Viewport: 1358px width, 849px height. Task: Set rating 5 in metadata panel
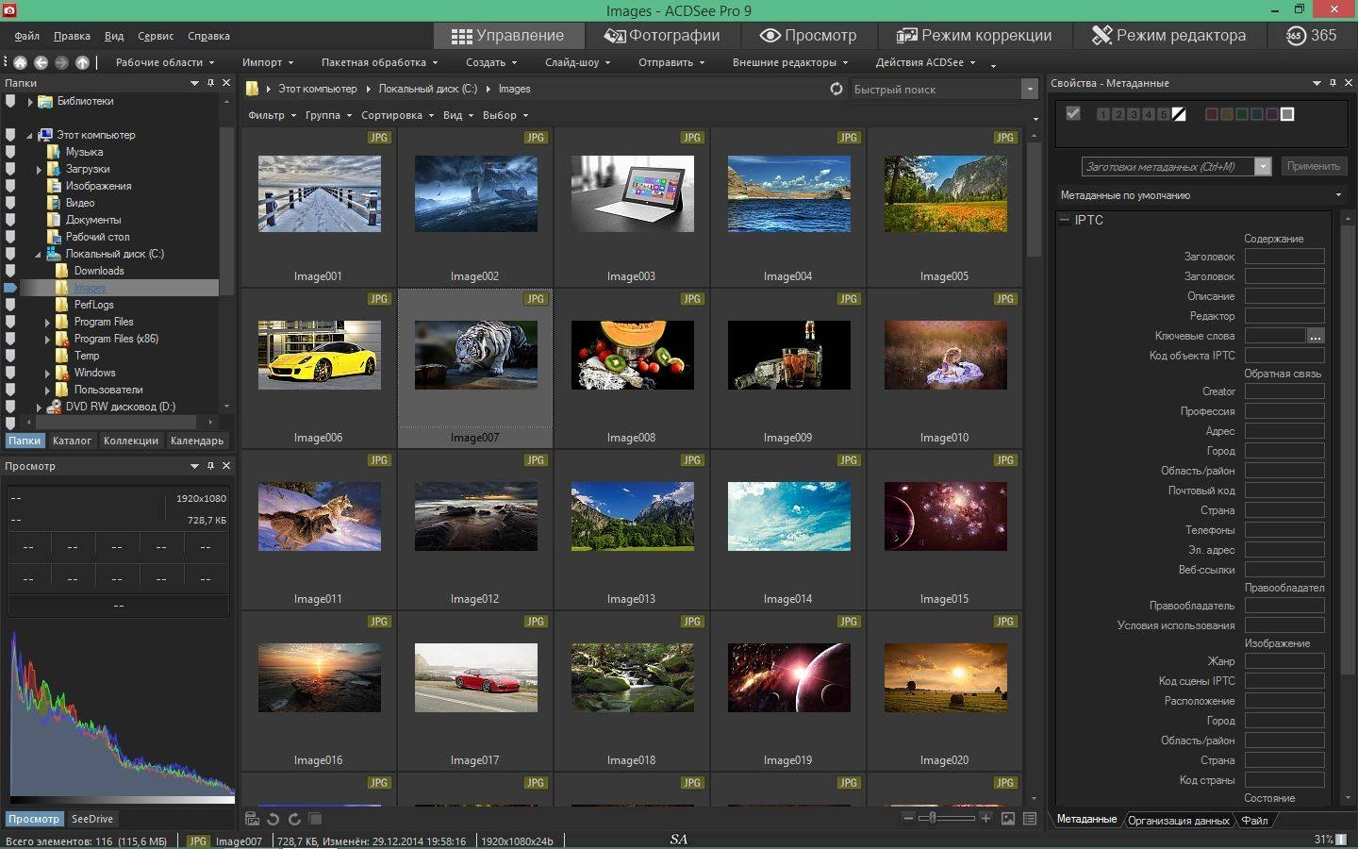click(1164, 114)
